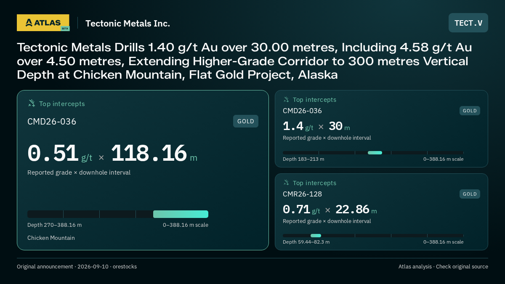Click the CMR26-128 hole ID
505x284 pixels.
[x=302, y=194]
